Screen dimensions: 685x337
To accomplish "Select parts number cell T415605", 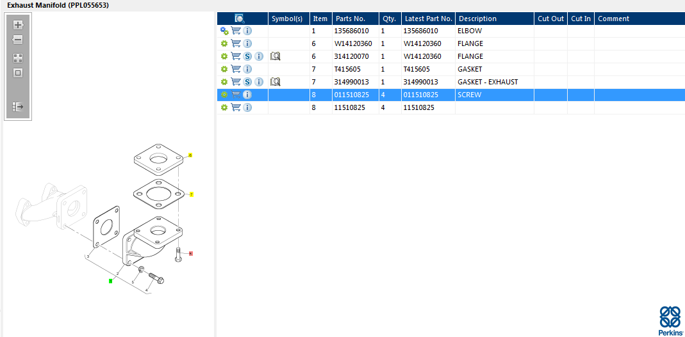I will click(x=356, y=69).
